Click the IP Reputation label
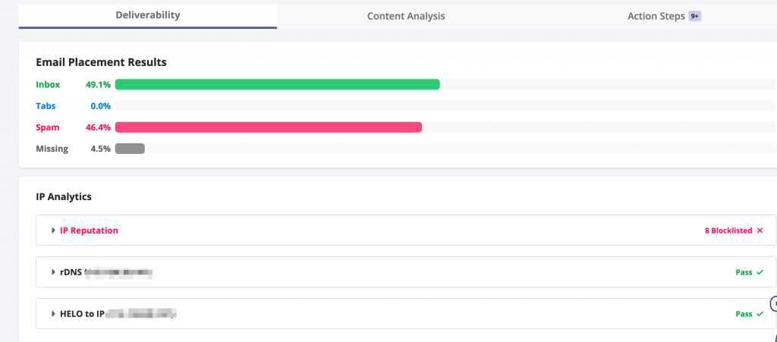This screenshot has height=342, width=777. (x=89, y=231)
